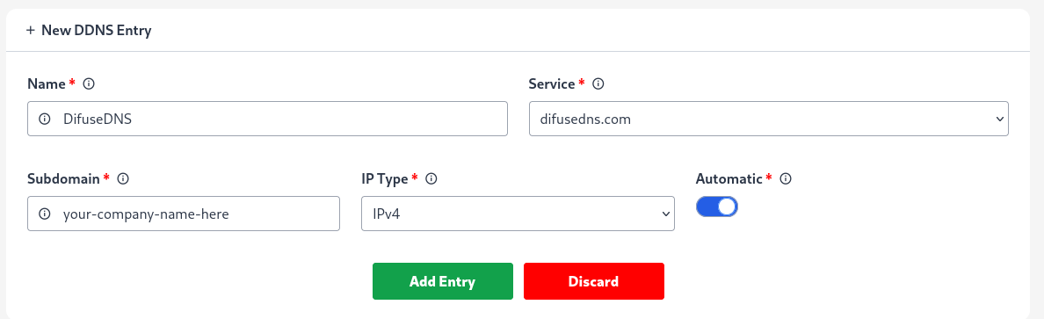1044x319 pixels.
Task: Click the Automatic label text
Action: point(729,178)
